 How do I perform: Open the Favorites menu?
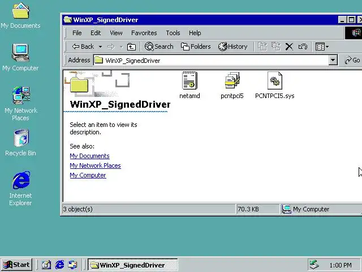pos(144,33)
